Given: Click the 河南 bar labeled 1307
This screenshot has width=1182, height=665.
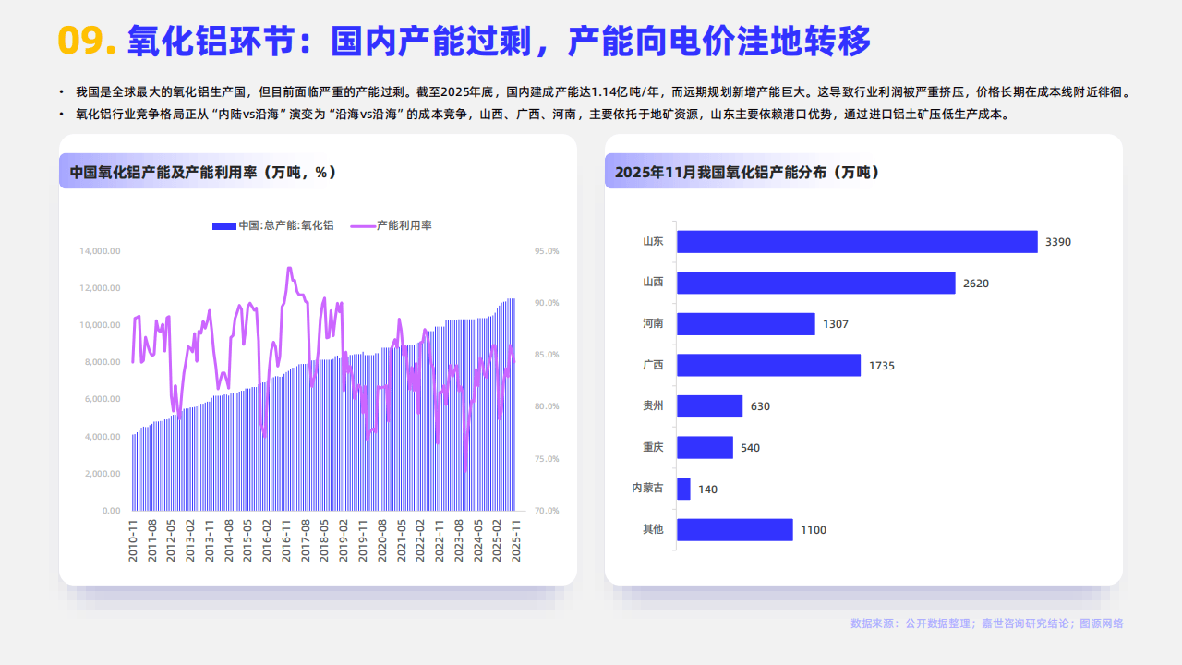Looking at the screenshot, I should point(745,324).
